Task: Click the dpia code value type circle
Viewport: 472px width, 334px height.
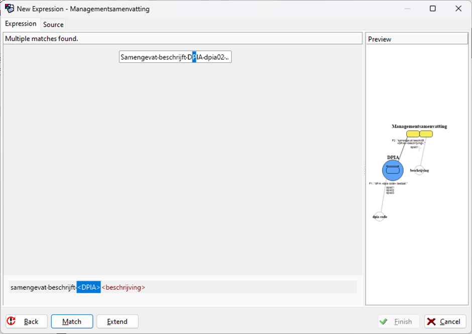Action: point(380,216)
